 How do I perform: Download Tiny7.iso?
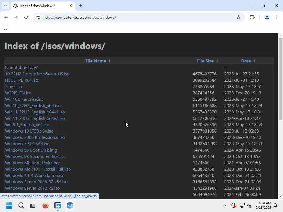tap(13, 86)
